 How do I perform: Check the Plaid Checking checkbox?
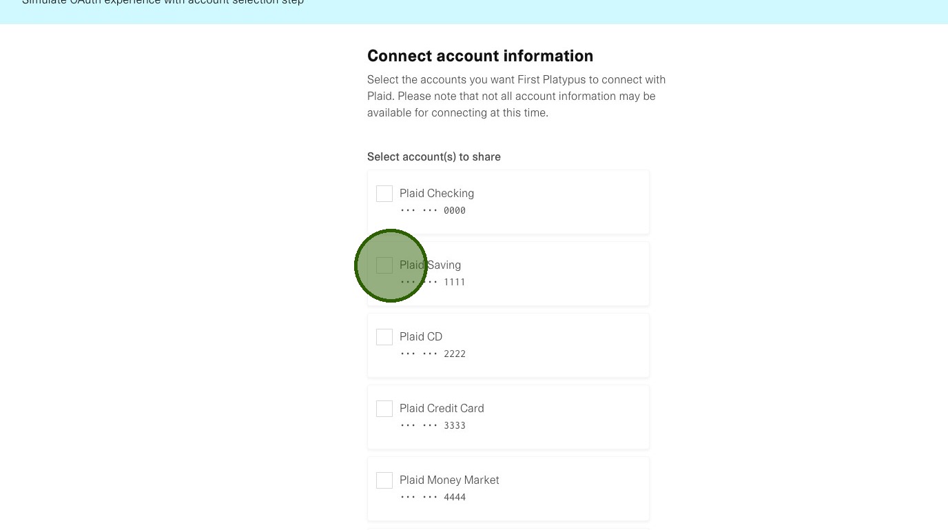coord(384,194)
